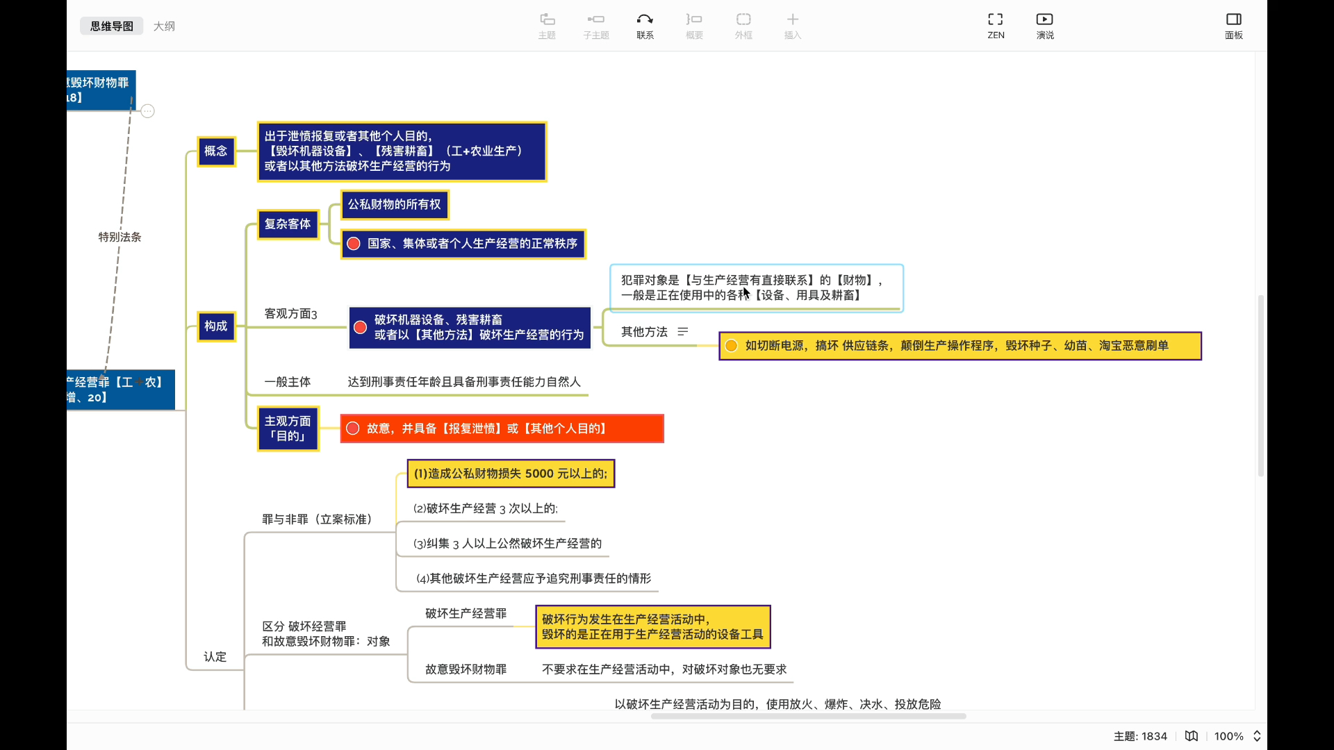Select the 造成公私财物损失 5000 元 node

pos(511,474)
